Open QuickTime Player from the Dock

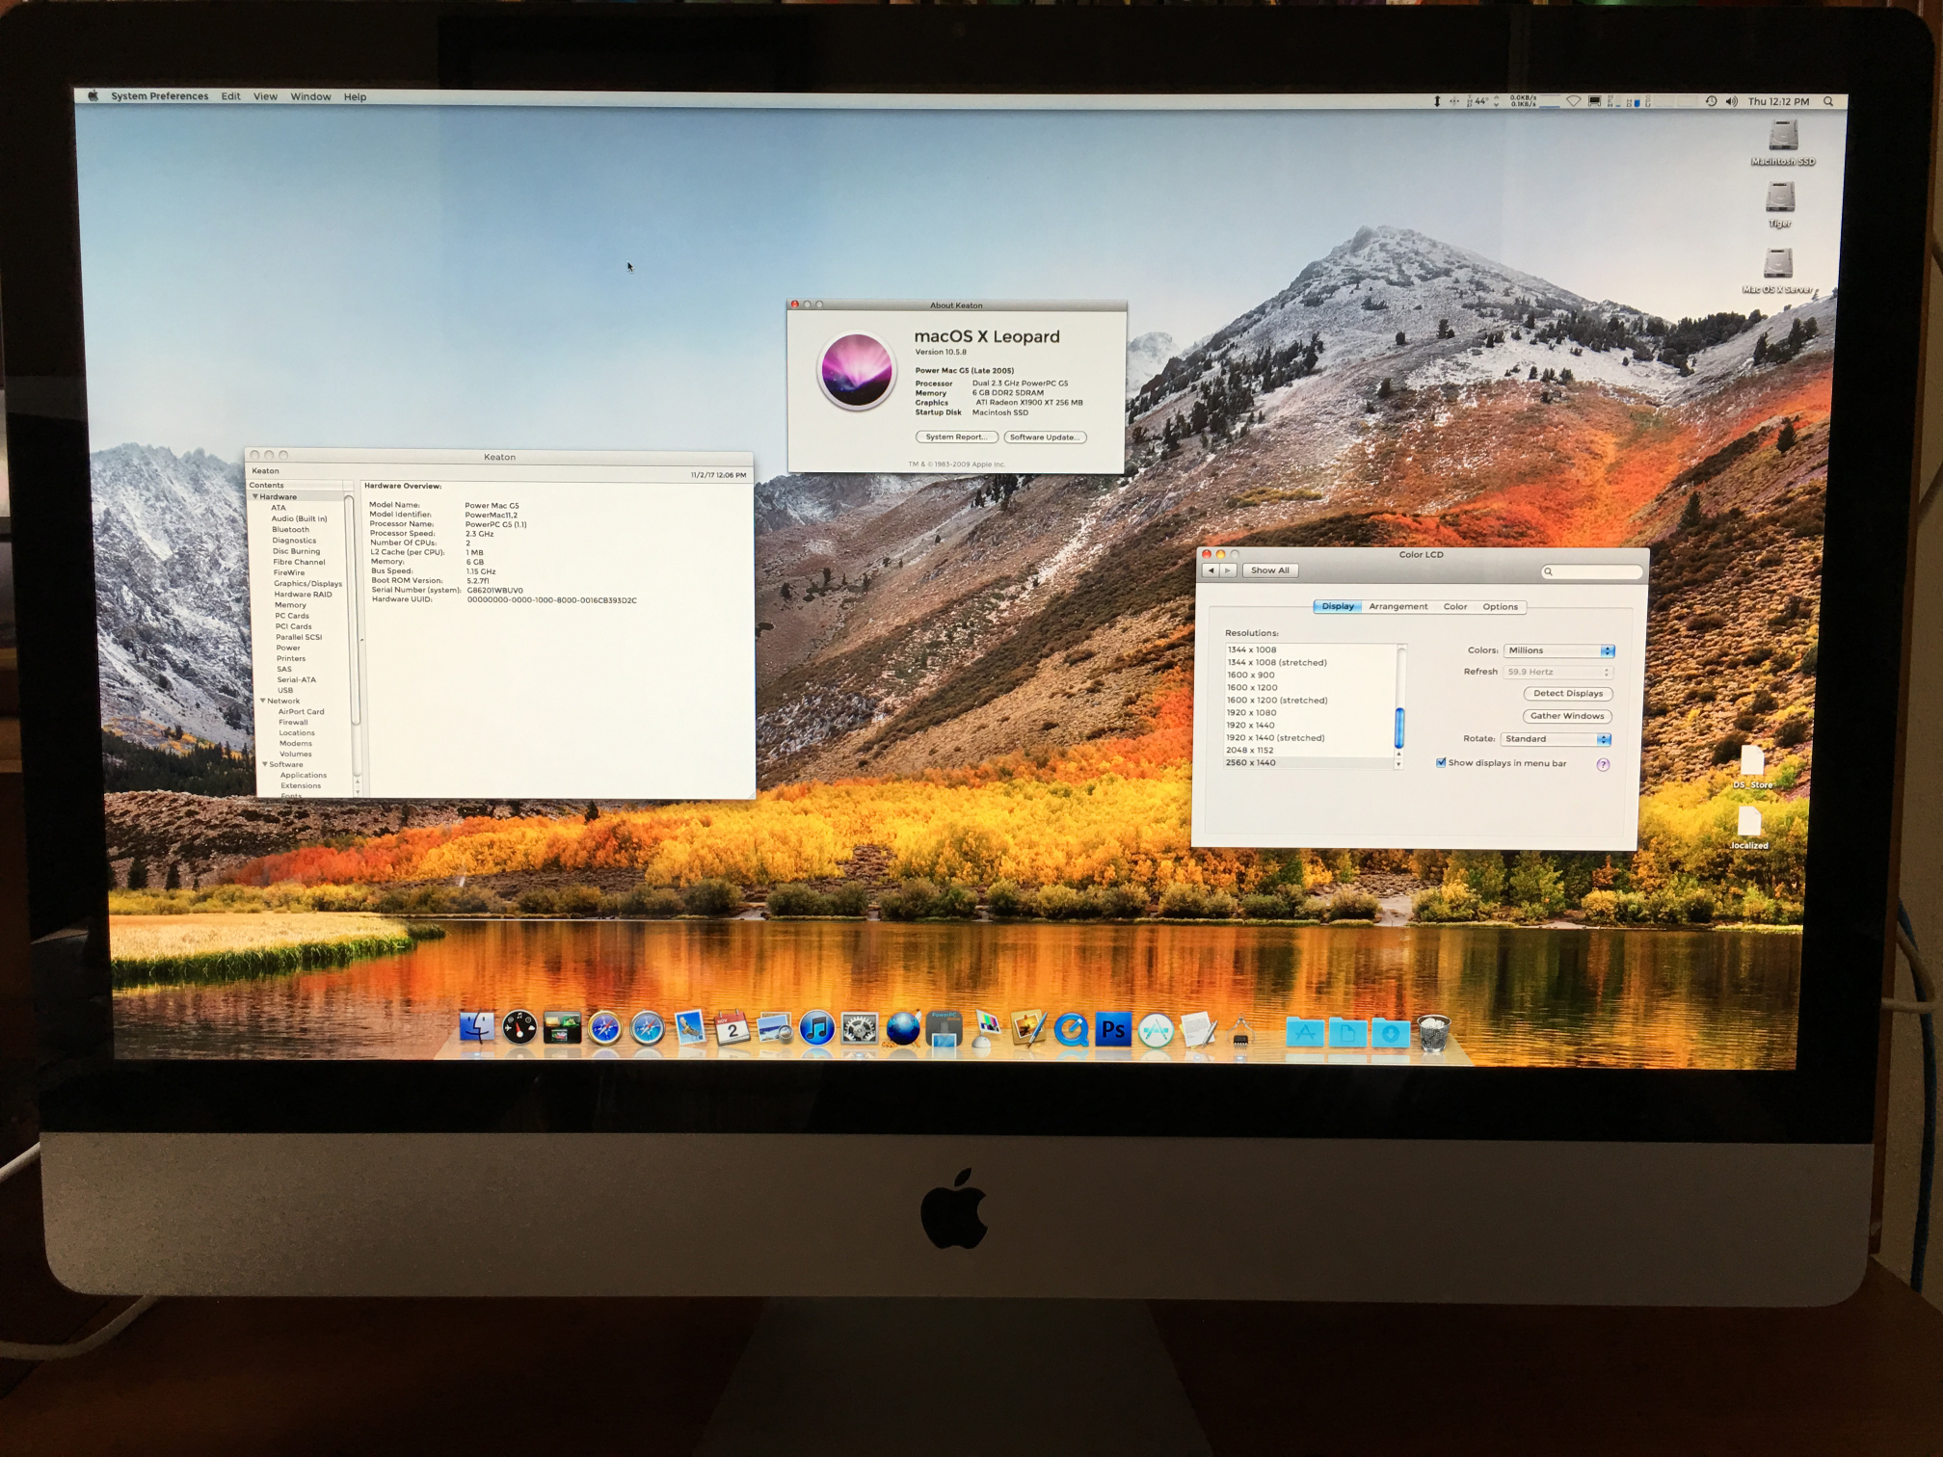[x=1070, y=1027]
